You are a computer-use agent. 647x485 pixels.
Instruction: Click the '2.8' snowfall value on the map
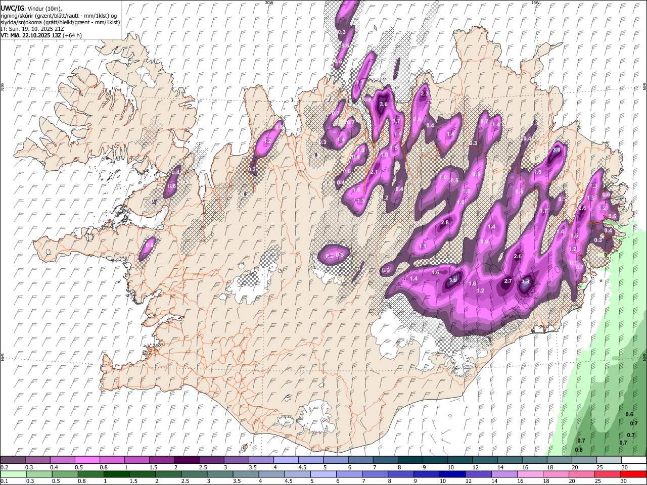(x=445, y=222)
